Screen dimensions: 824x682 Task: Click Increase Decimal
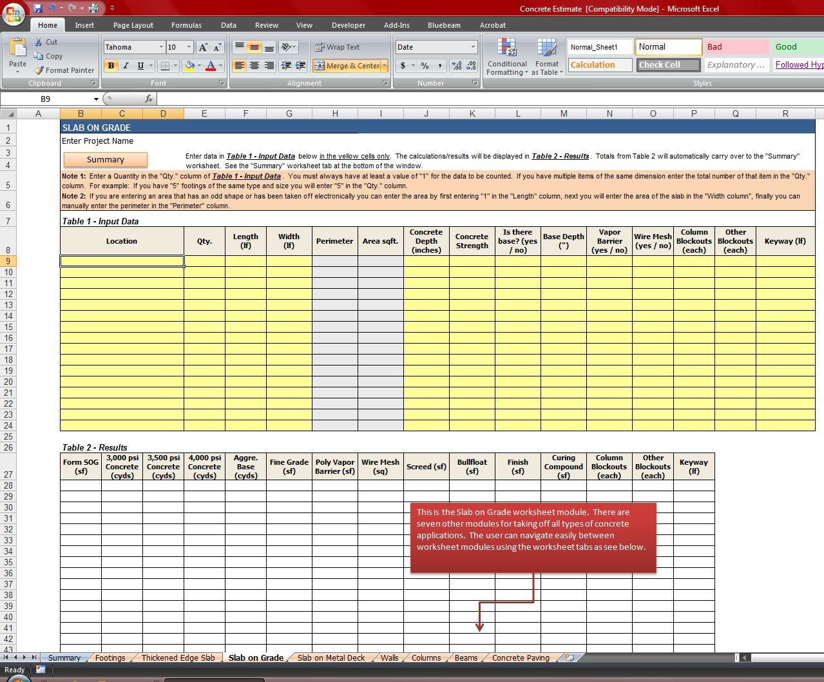455,66
